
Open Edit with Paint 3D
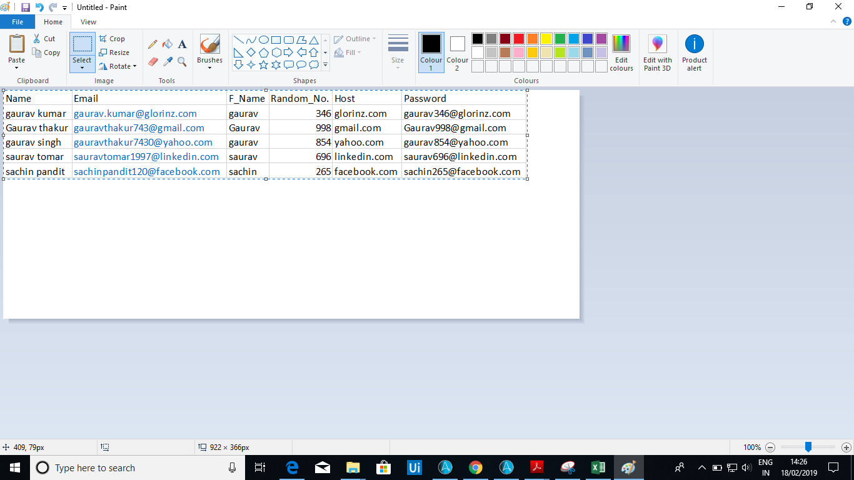(657, 53)
